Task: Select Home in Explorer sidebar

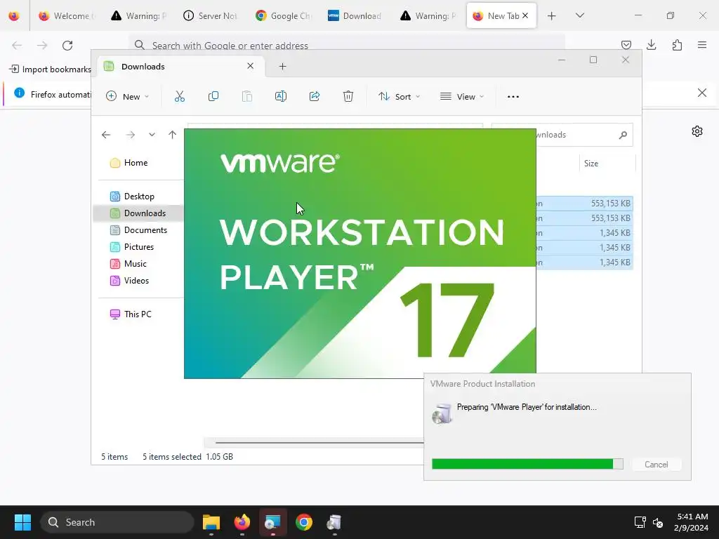Action: pos(136,163)
